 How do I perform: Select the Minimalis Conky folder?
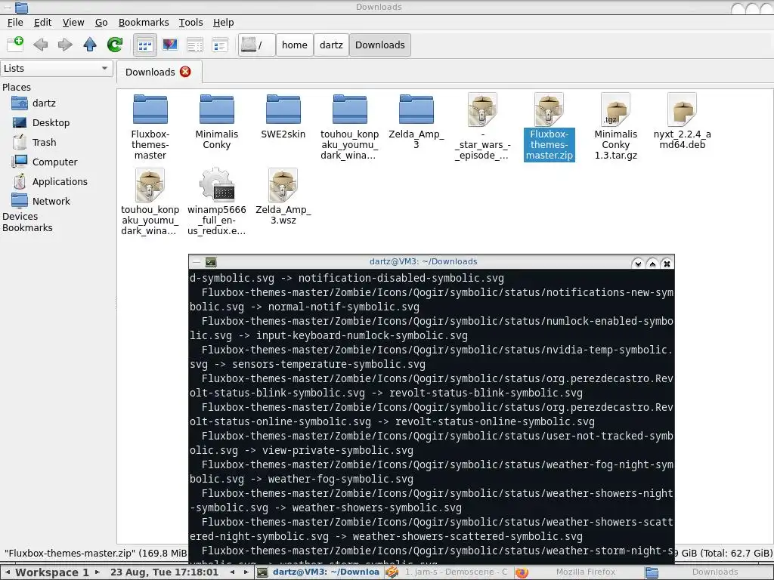pos(217,122)
